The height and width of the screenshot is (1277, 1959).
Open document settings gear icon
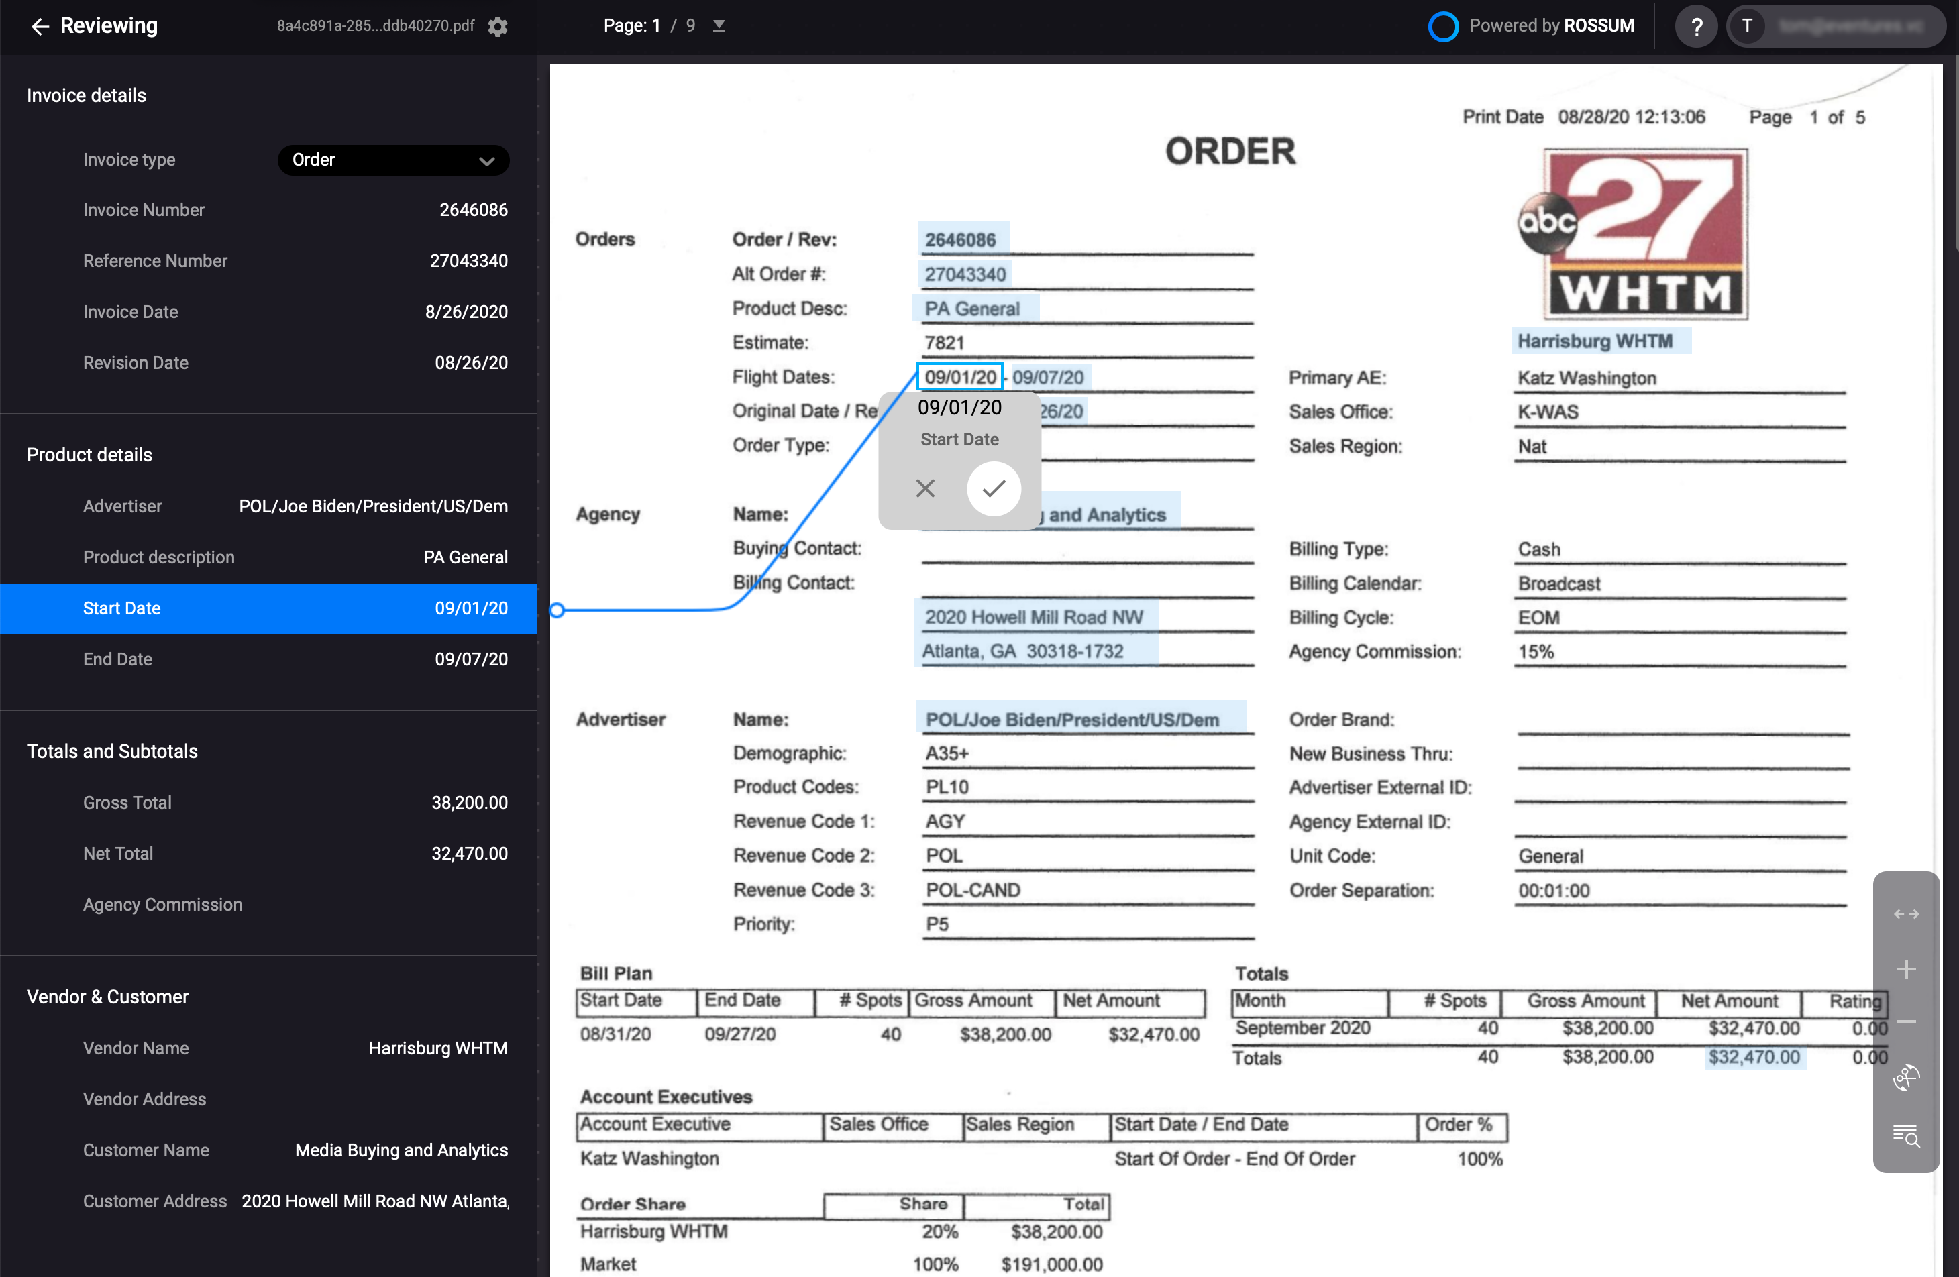pos(497,26)
